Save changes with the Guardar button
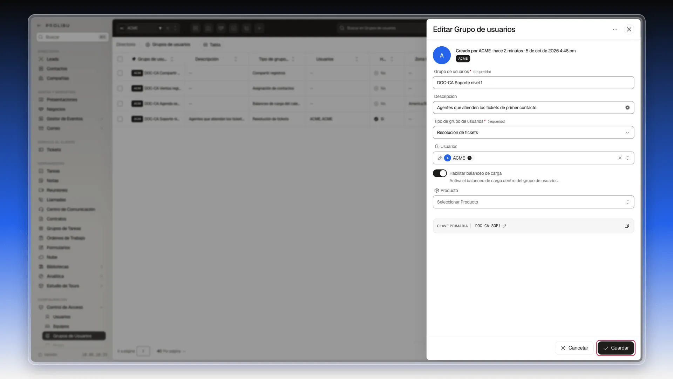The image size is (673, 379). [616, 348]
